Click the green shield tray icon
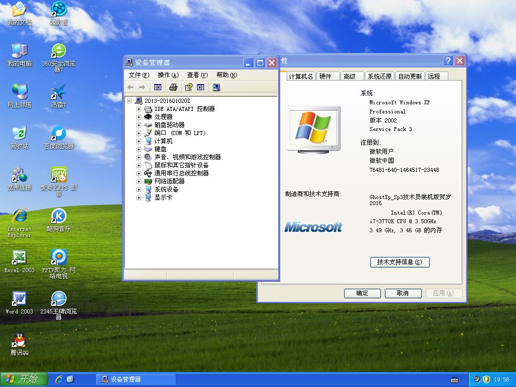Screen dimensions: 516x387 point(486,379)
